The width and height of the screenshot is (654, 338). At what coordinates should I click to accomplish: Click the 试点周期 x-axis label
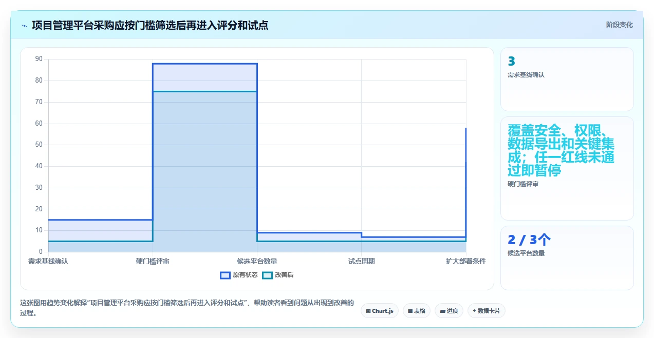tap(361, 261)
